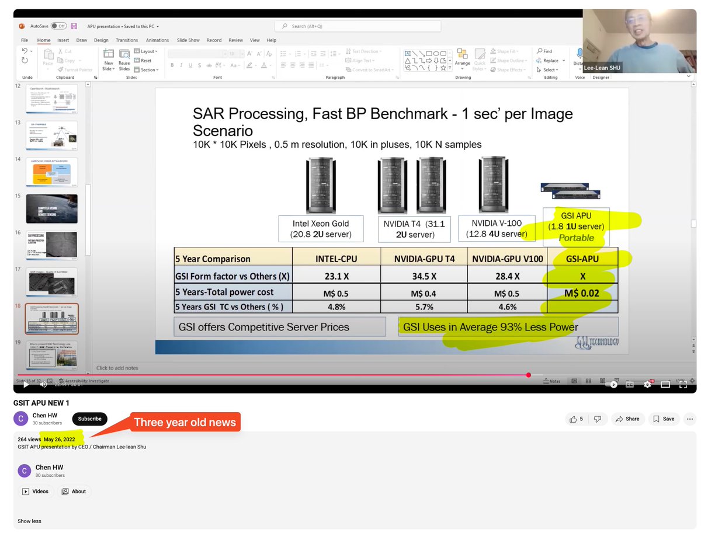
Task: Switch to the Design ribbon tab
Action: pyautogui.click(x=101, y=40)
